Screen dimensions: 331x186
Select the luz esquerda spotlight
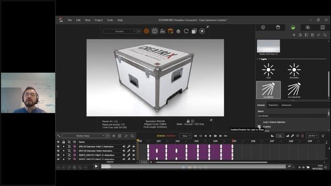point(294,90)
